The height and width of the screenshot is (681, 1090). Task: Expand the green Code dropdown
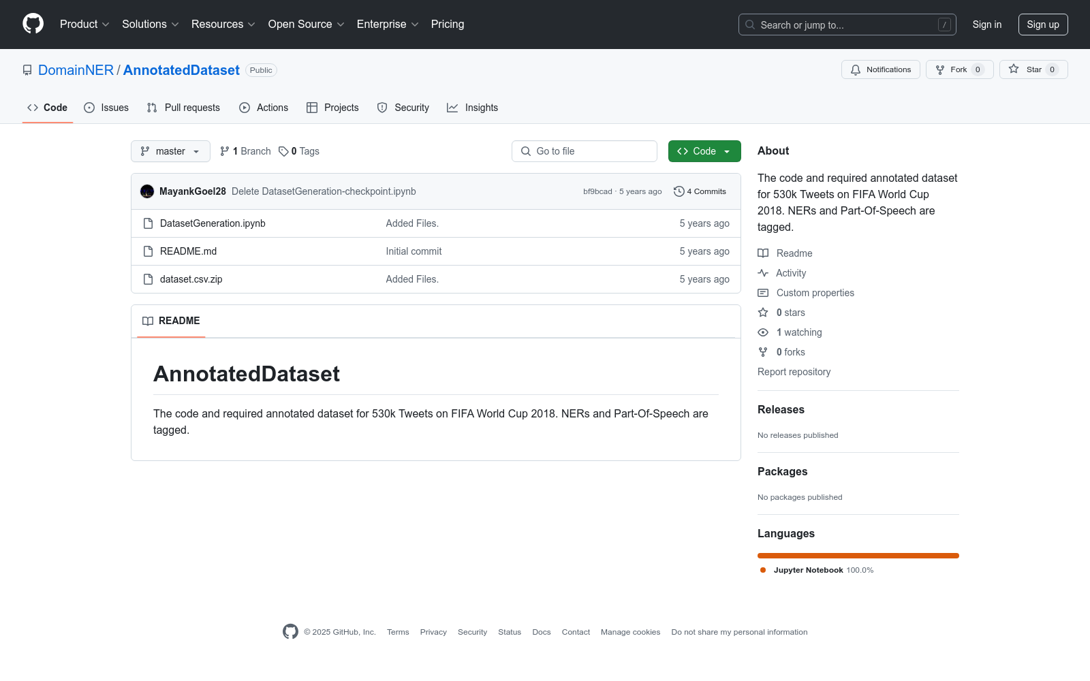[704, 151]
